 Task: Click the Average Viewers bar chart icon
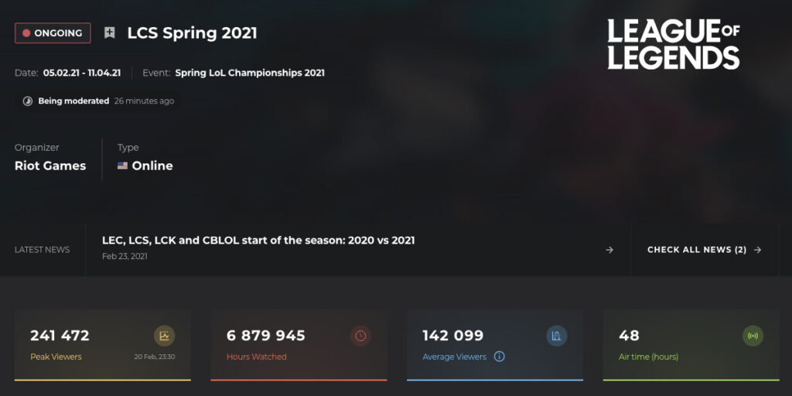pos(557,336)
